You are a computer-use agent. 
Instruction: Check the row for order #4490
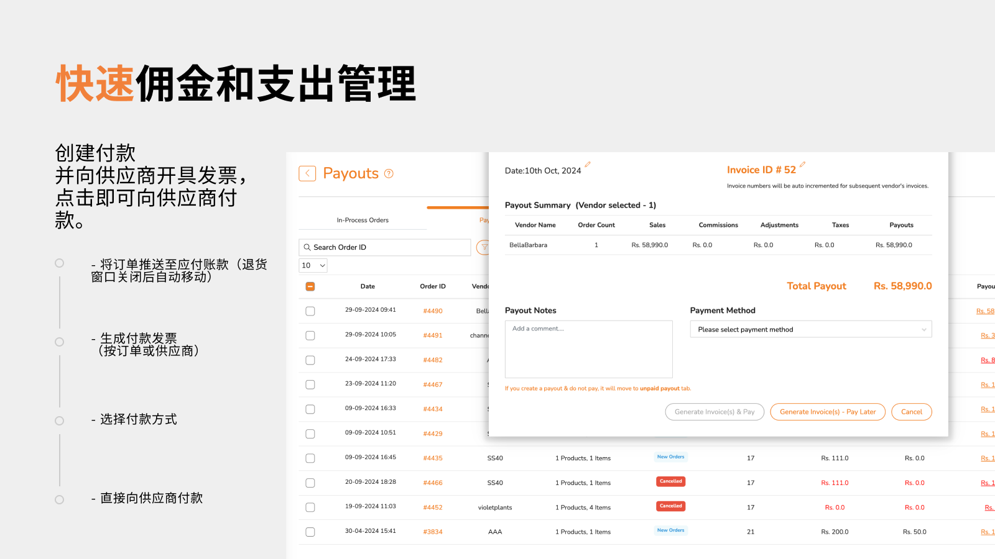pos(310,311)
